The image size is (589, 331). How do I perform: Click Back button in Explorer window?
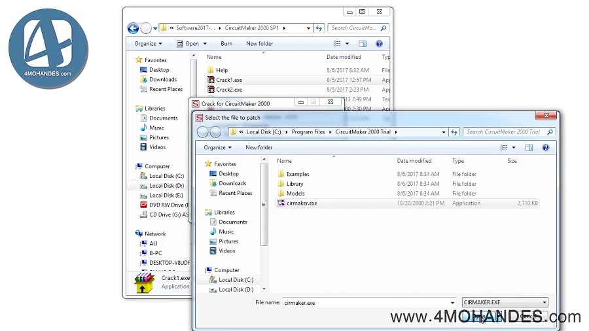133,28
